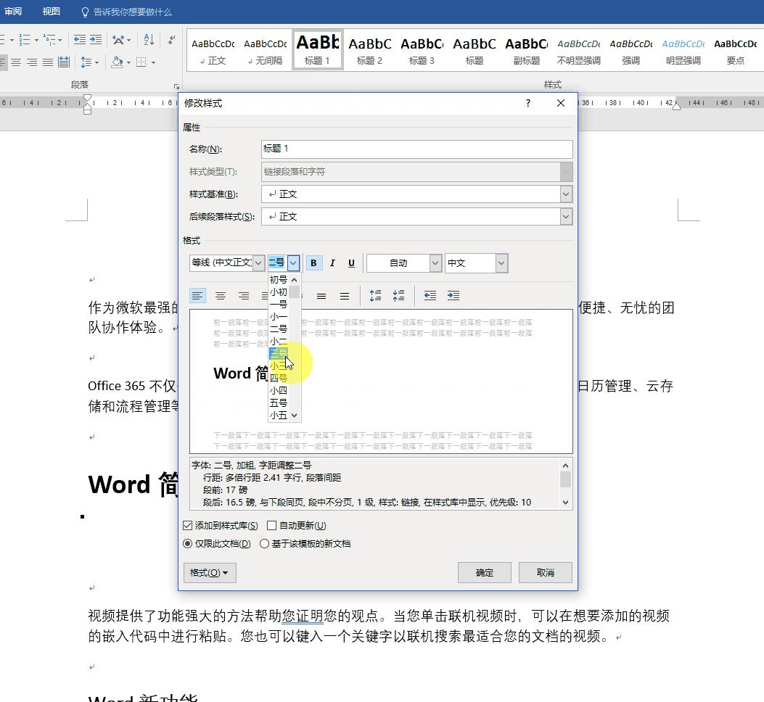Click the increase line spacing icon
The image size is (764, 702).
(375, 295)
